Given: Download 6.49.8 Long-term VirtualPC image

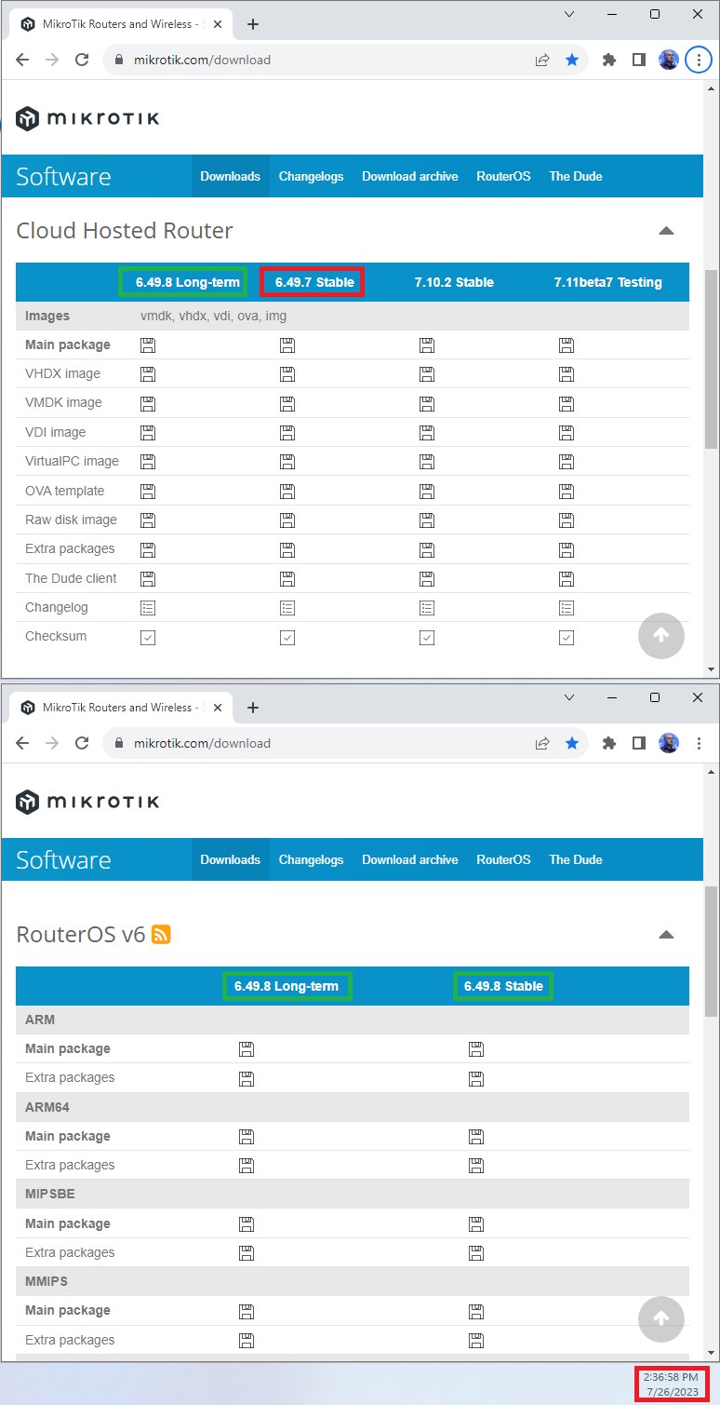Looking at the screenshot, I should coord(147,462).
